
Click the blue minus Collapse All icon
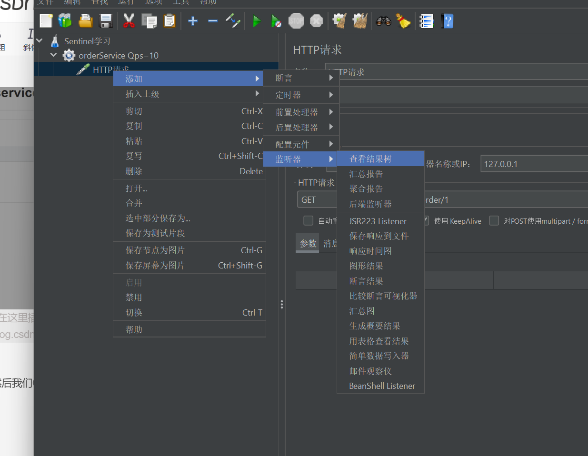click(213, 21)
